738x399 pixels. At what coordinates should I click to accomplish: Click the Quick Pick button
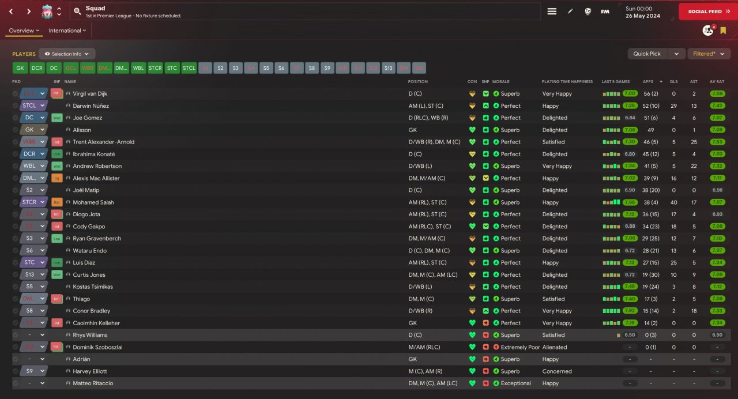tap(647, 54)
